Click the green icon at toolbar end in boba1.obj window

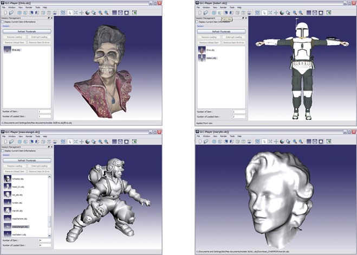(328, 13)
